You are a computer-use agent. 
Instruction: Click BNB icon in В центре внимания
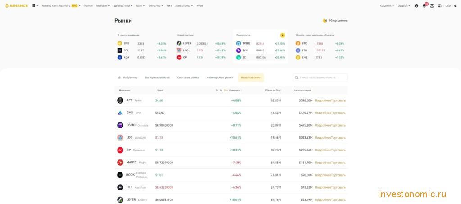(120, 44)
